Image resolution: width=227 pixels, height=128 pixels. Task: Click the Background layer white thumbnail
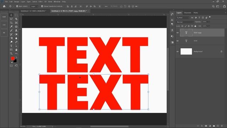point(186,52)
